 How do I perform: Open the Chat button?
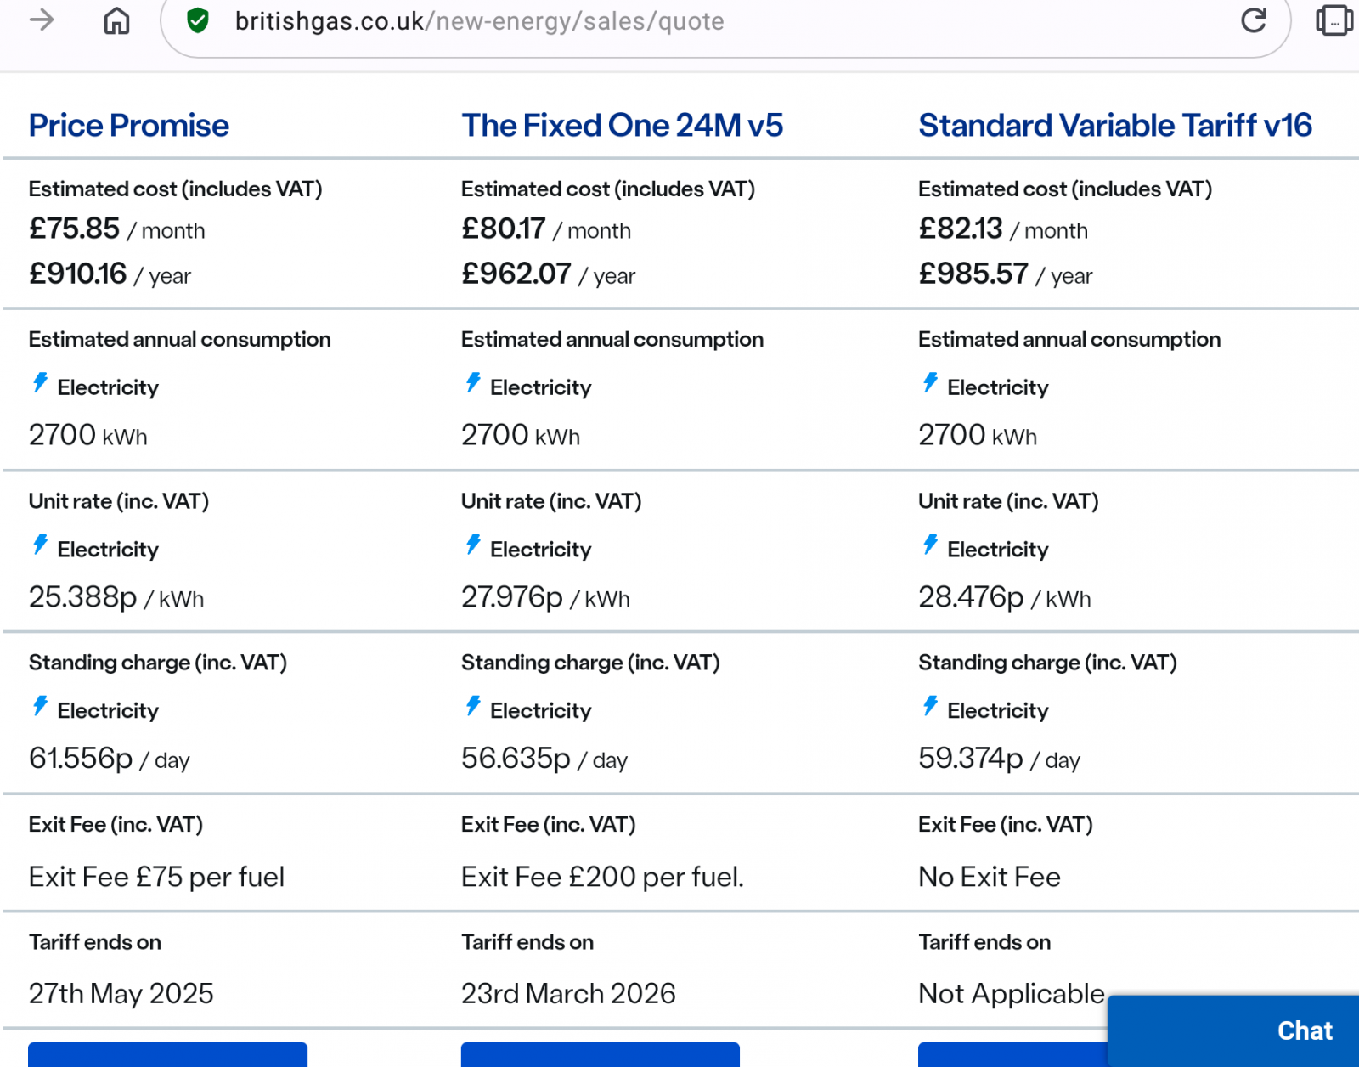1233,1030
